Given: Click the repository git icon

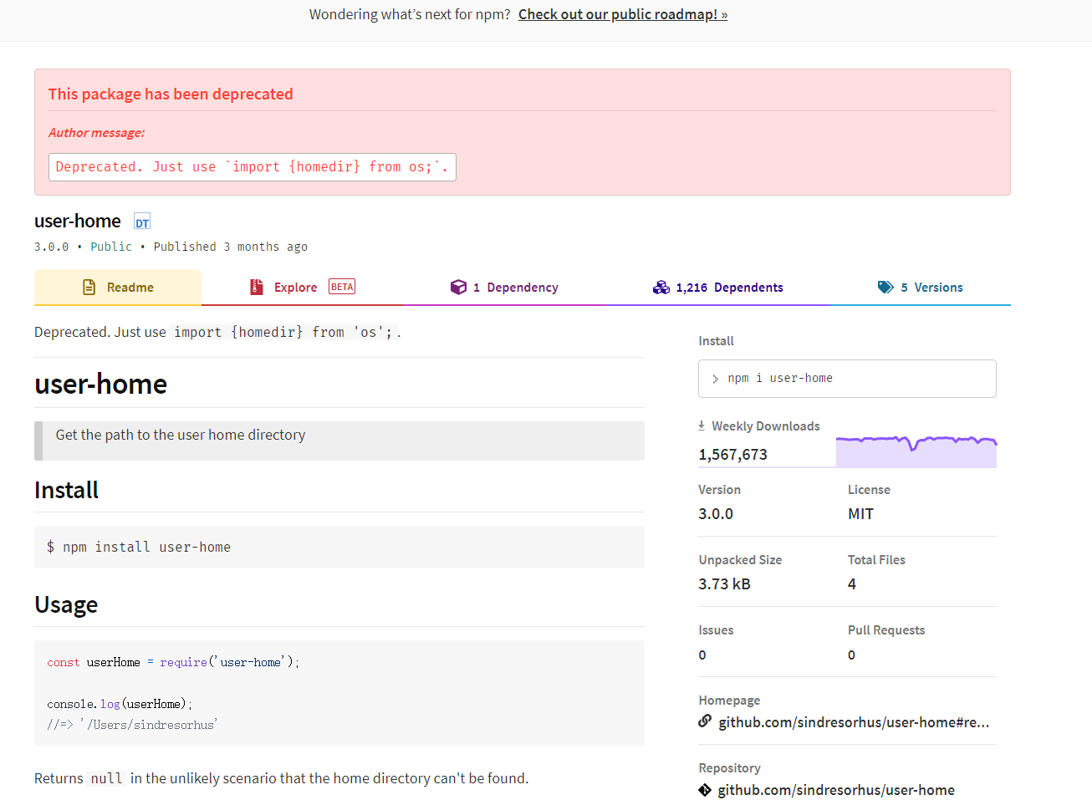Looking at the screenshot, I should pos(705,790).
